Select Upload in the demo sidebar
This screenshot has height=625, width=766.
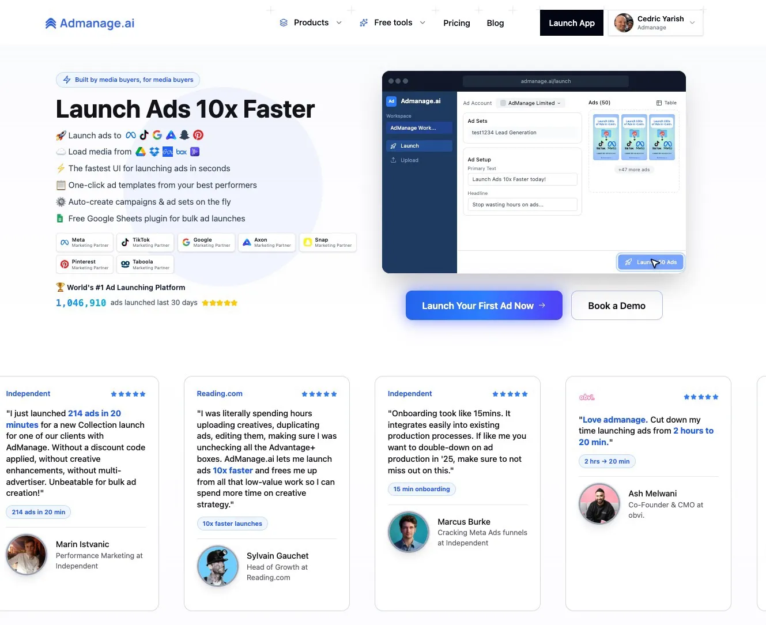[419, 160]
